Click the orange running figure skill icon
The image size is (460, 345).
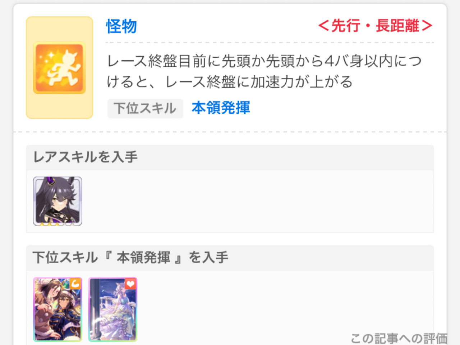pyautogui.click(x=59, y=68)
